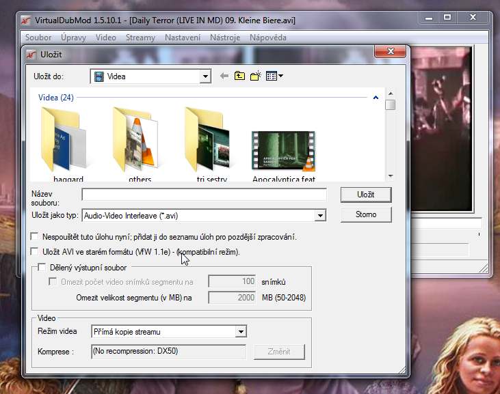500x394 pixels.
Task: Collapse the Videa (24) group
Action: click(376, 98)
